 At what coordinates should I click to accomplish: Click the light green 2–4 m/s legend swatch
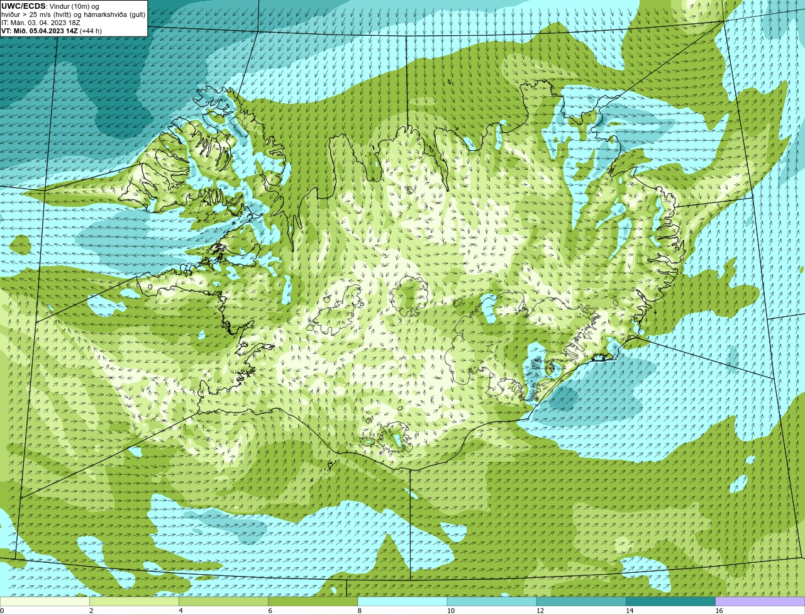134,602
